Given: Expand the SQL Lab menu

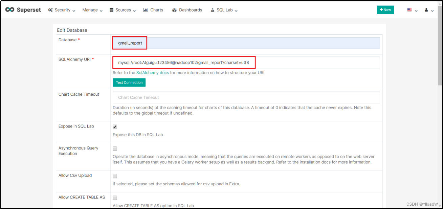Looking at the screenshot, I should coord(224,10).
